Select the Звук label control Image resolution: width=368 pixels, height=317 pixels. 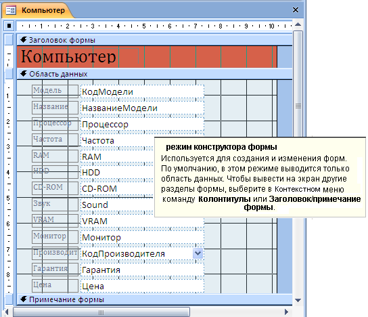[x=55, y=204]
